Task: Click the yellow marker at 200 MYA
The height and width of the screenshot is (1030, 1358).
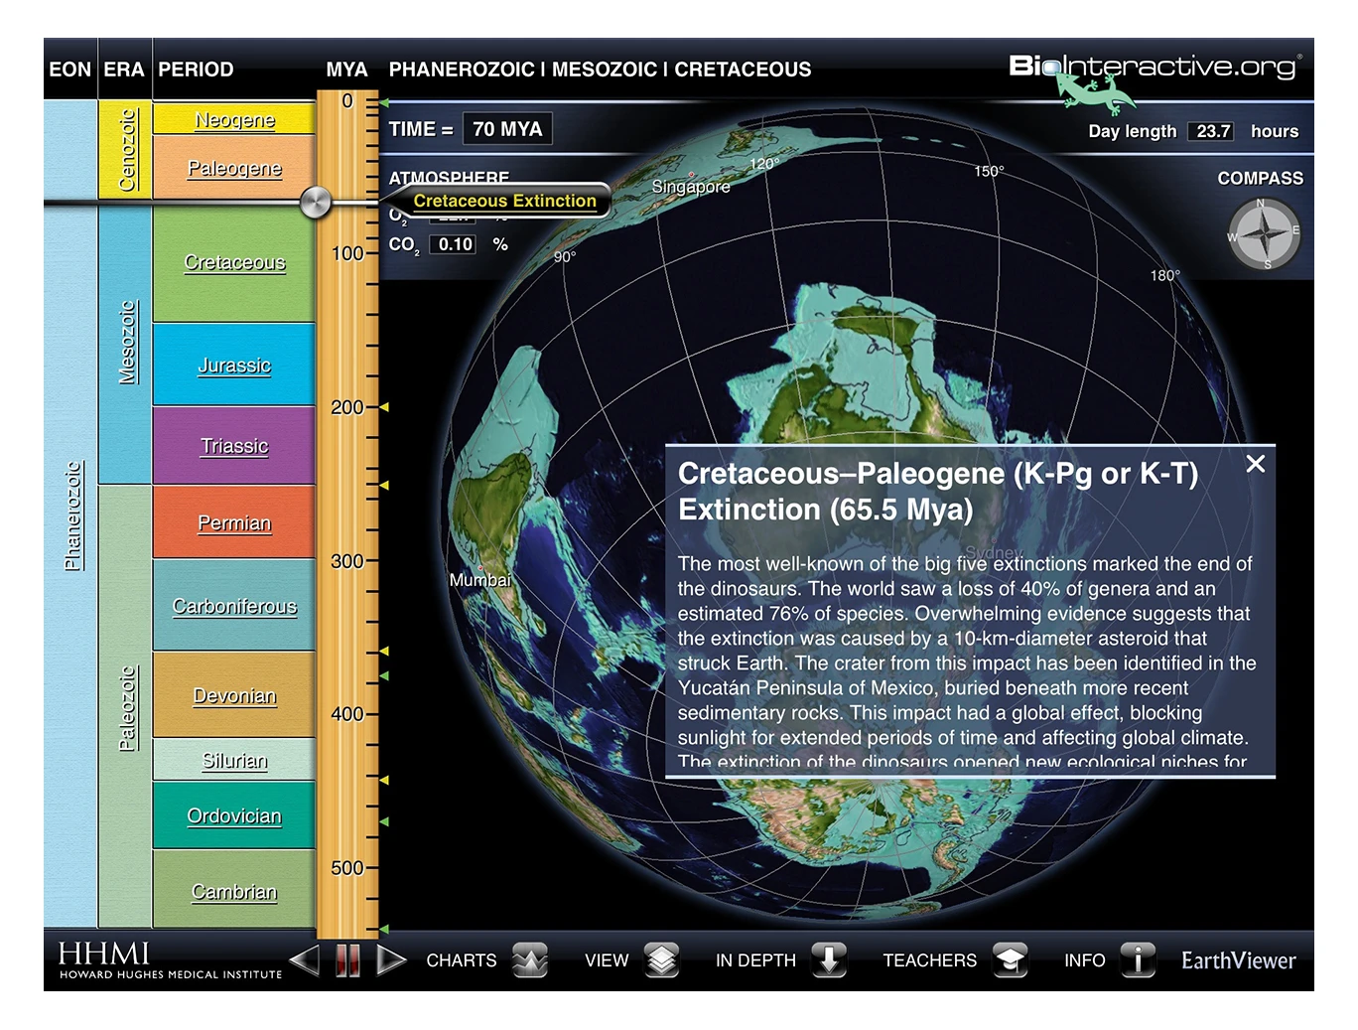Action: coord(384,407)
